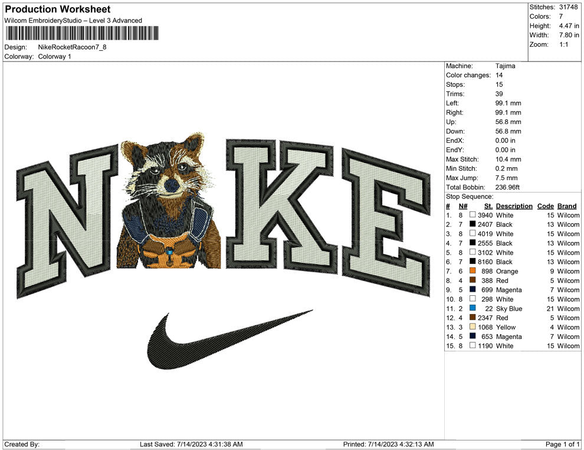Click the Min Stitch value 0.2 mm
Viewport: 584px width, 450px height.
coord(507,168)
